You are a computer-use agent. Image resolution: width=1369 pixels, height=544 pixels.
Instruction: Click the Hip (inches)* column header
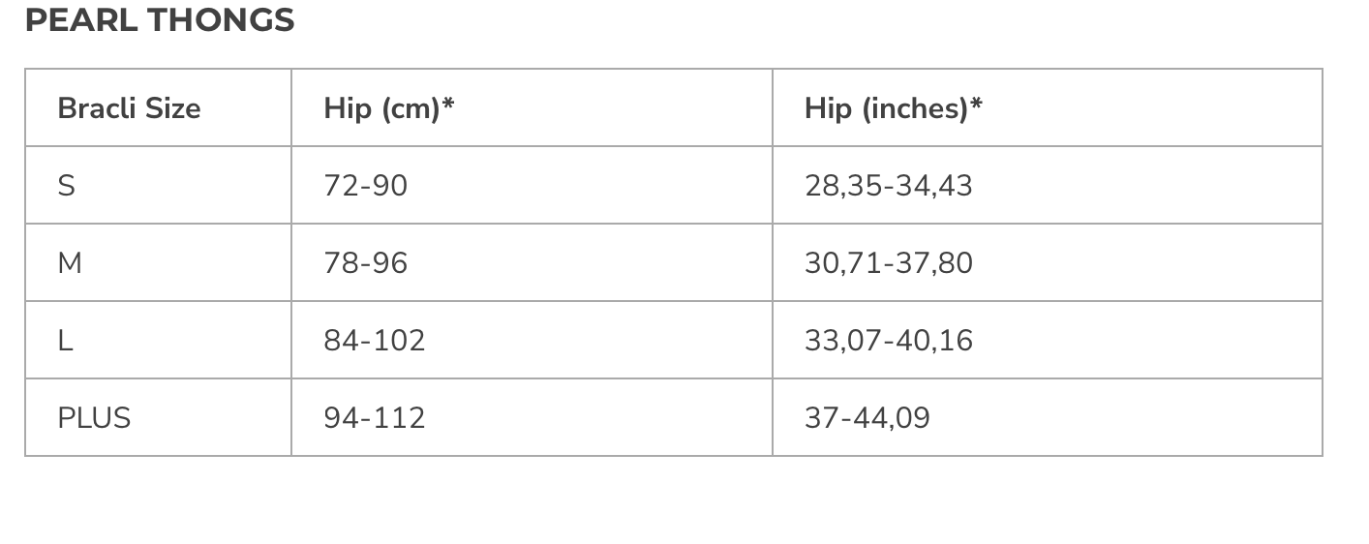coord(893,108)
